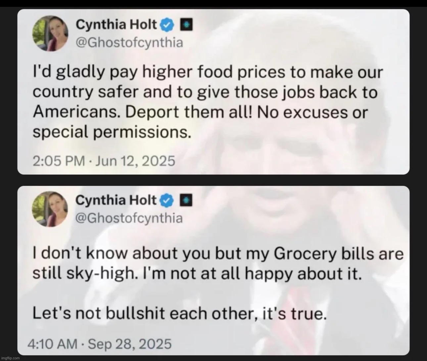Open the @Ghostofcynthia handle link on the first tweet
This screenshot has height=361, width=427.
coord(129,42)
